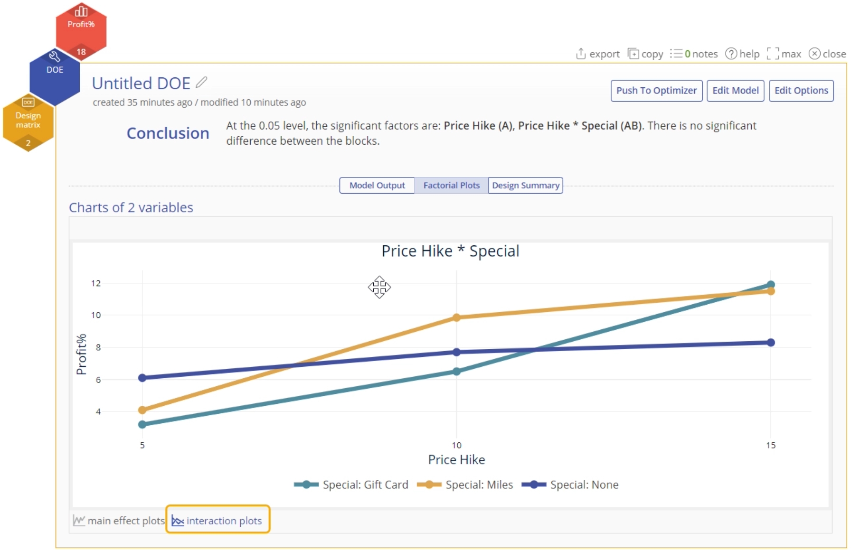The width and height of the screenshot is (851, 550).
Task: Toggle Special: Miles legend series
Action: 465,485
